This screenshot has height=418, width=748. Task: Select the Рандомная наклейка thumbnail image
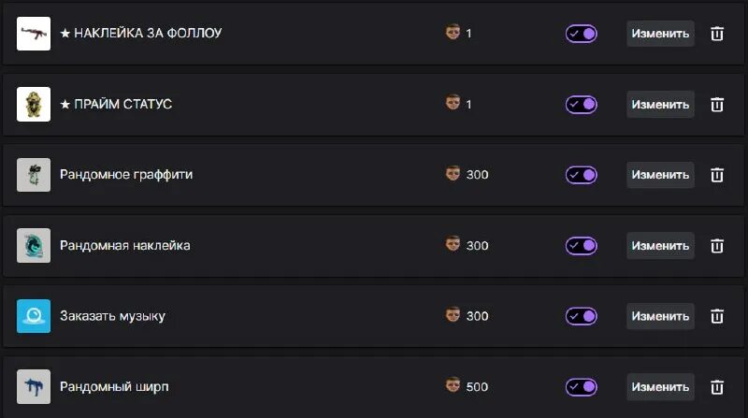click(34, 246)
